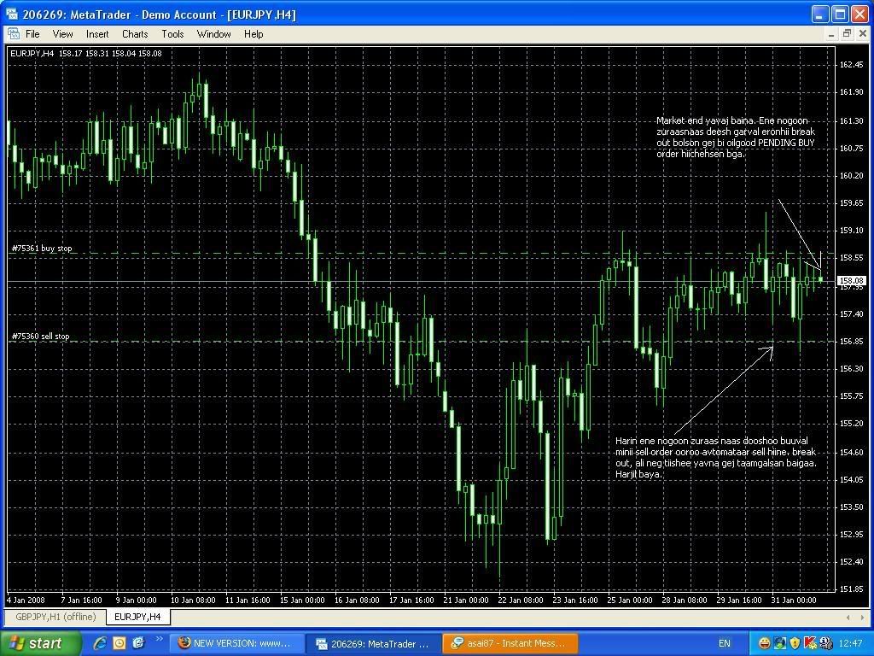874x656 pixels.
Task: Open the Tools menu
Action: click(172, 34)
